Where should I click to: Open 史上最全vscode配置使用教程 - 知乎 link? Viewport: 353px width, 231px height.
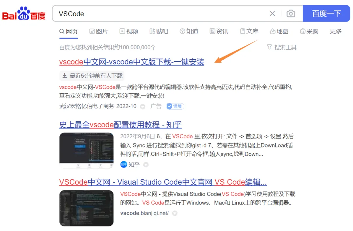[120, 125]
